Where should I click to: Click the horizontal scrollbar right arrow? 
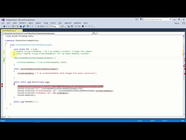[x=182, y=117]
